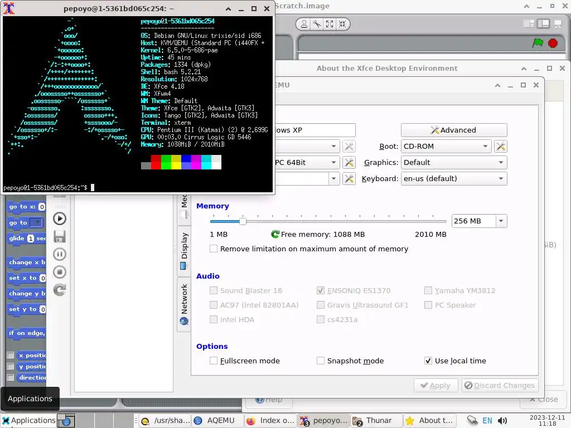The image size is (571, 428).
Task: Enable Remove limitation on maximum memory
Action: [214, 249]
